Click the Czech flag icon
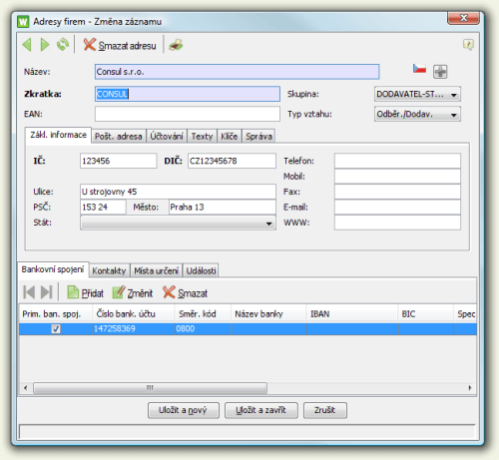 pyautogui.click(x=419, y=69)
